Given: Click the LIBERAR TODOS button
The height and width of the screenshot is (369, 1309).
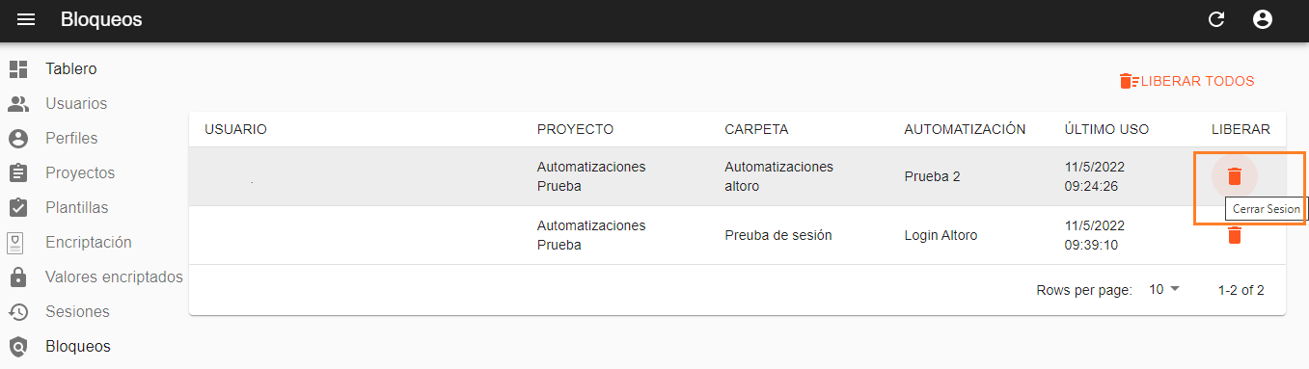Looking at the screenshot, I should (x=1186, y=81).
